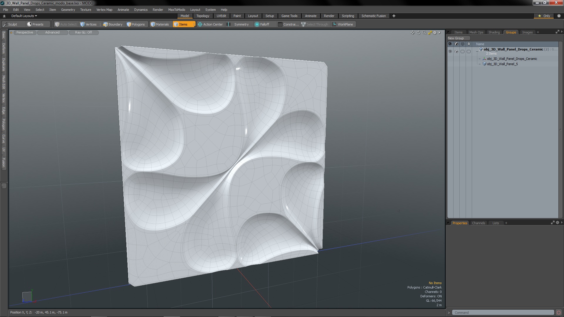Open viewport settings gear icon
564x317 pixels.
[x=435, y=33]
